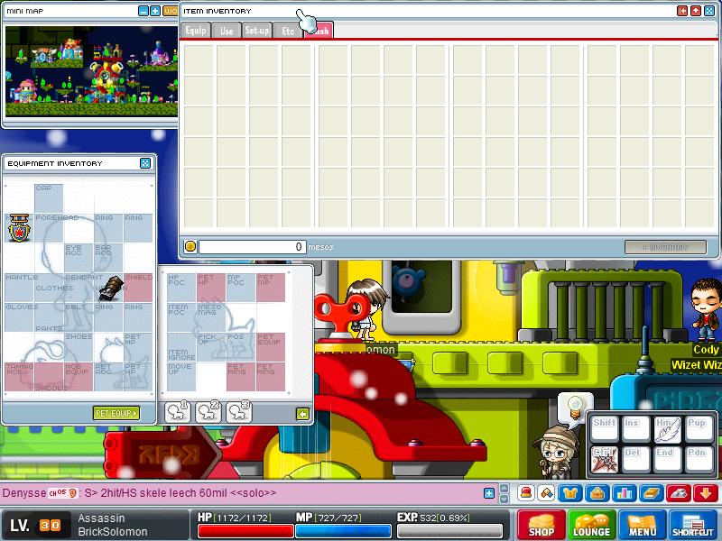722x541 pixels.
Task: Select pet slot 3 icon
Action: (x=238, y=412)
